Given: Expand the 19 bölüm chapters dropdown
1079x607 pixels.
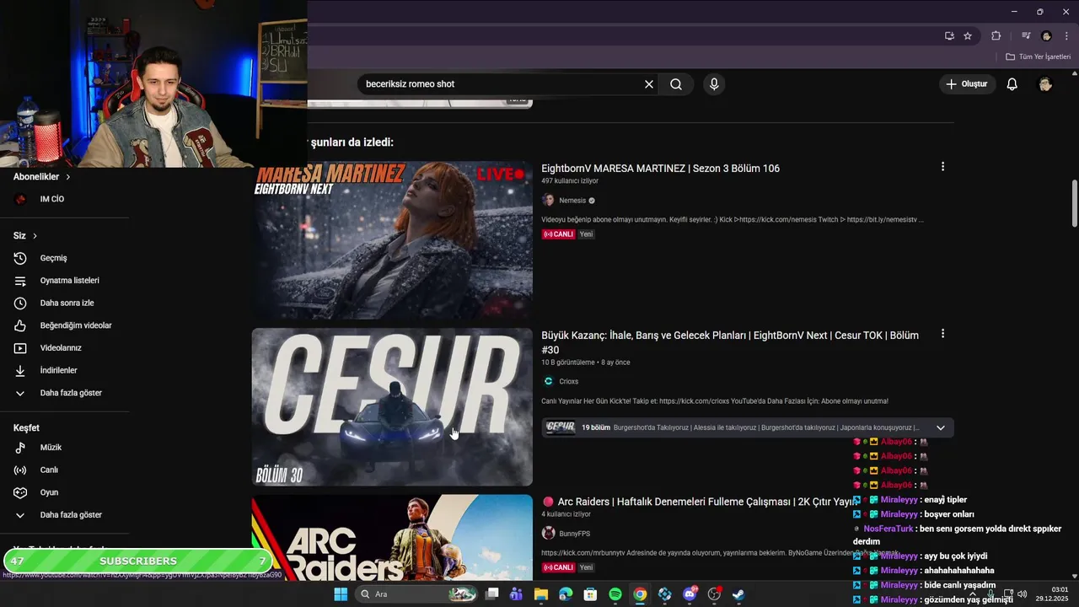Looking at the screenshot, I should 941,427.
